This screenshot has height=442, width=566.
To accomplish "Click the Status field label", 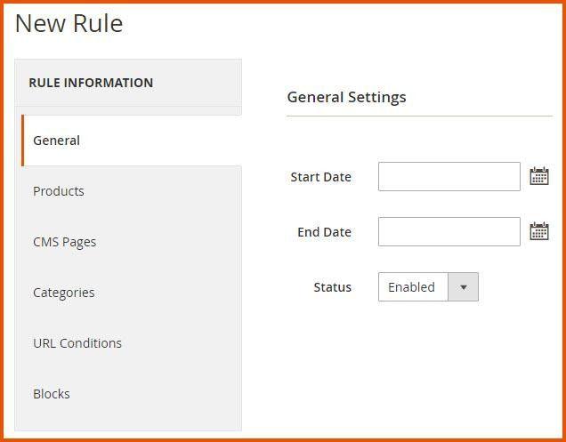I will [x=332, y=287].
